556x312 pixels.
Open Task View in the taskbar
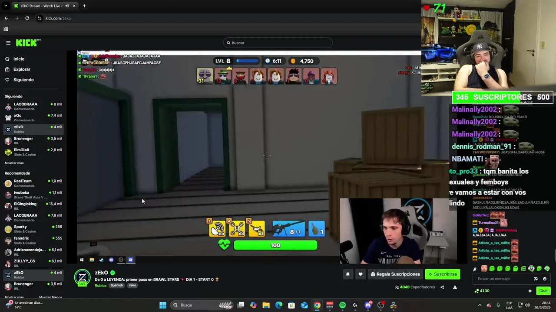coord(241,305)
